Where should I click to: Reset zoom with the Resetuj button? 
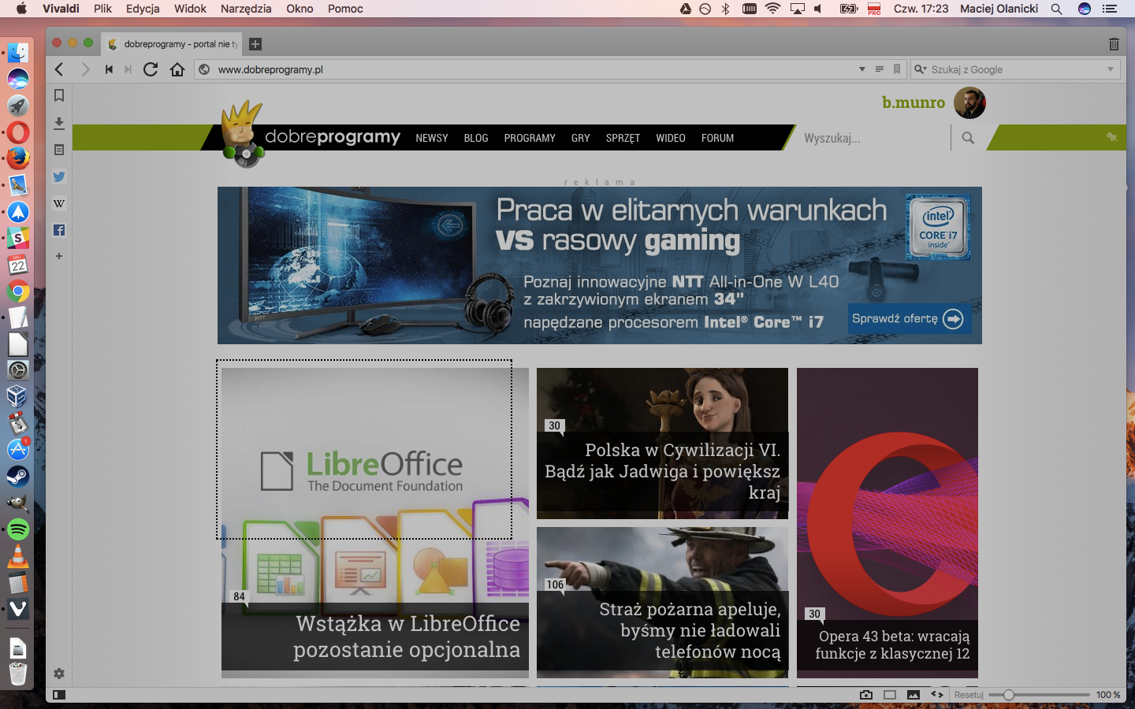coord(969,695)
